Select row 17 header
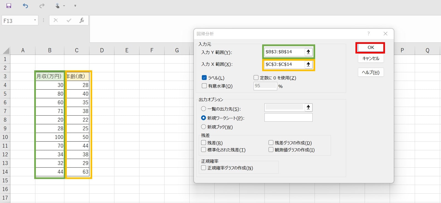The height and width of the screenshot is (203, 441). pos(5,198)
